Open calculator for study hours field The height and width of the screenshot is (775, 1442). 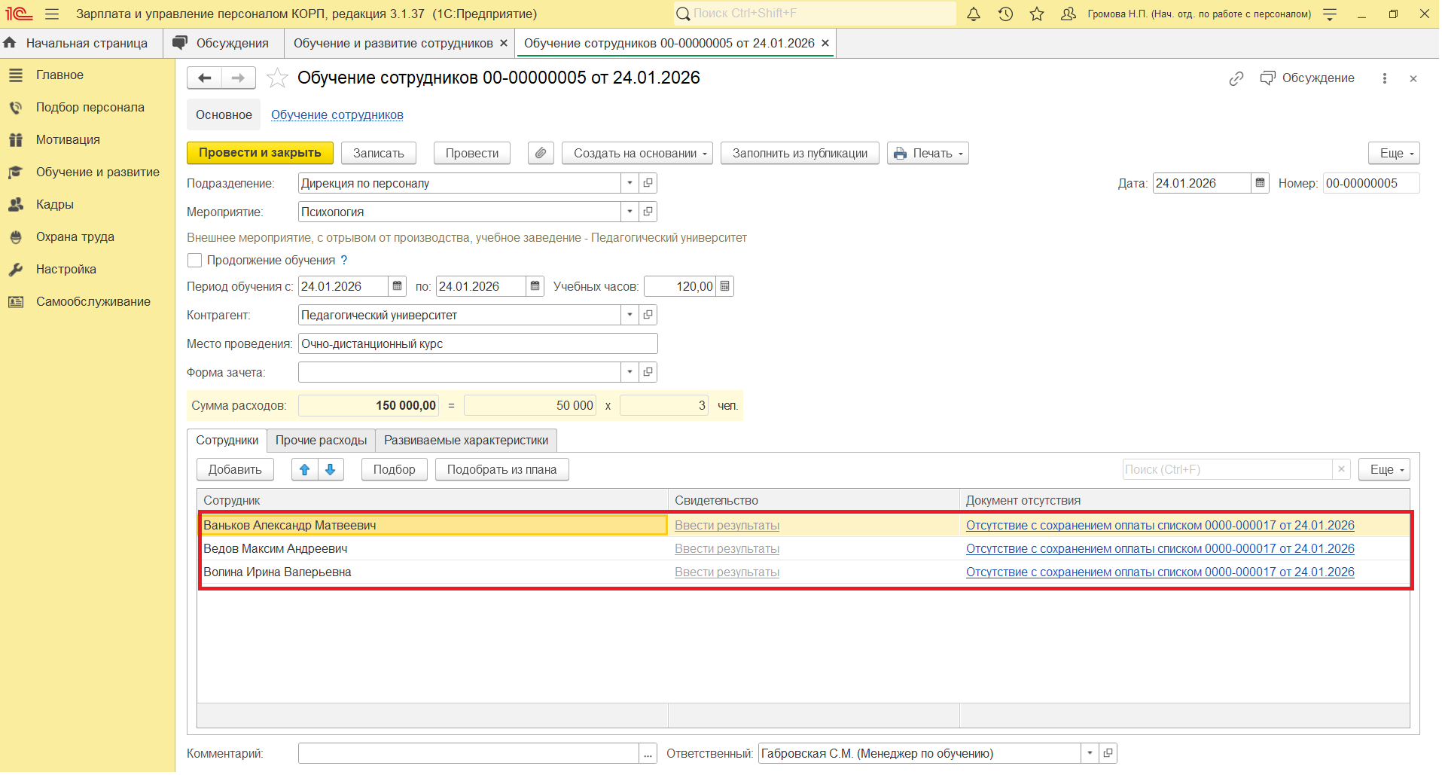pyautogui.click(x=724, y=287)
